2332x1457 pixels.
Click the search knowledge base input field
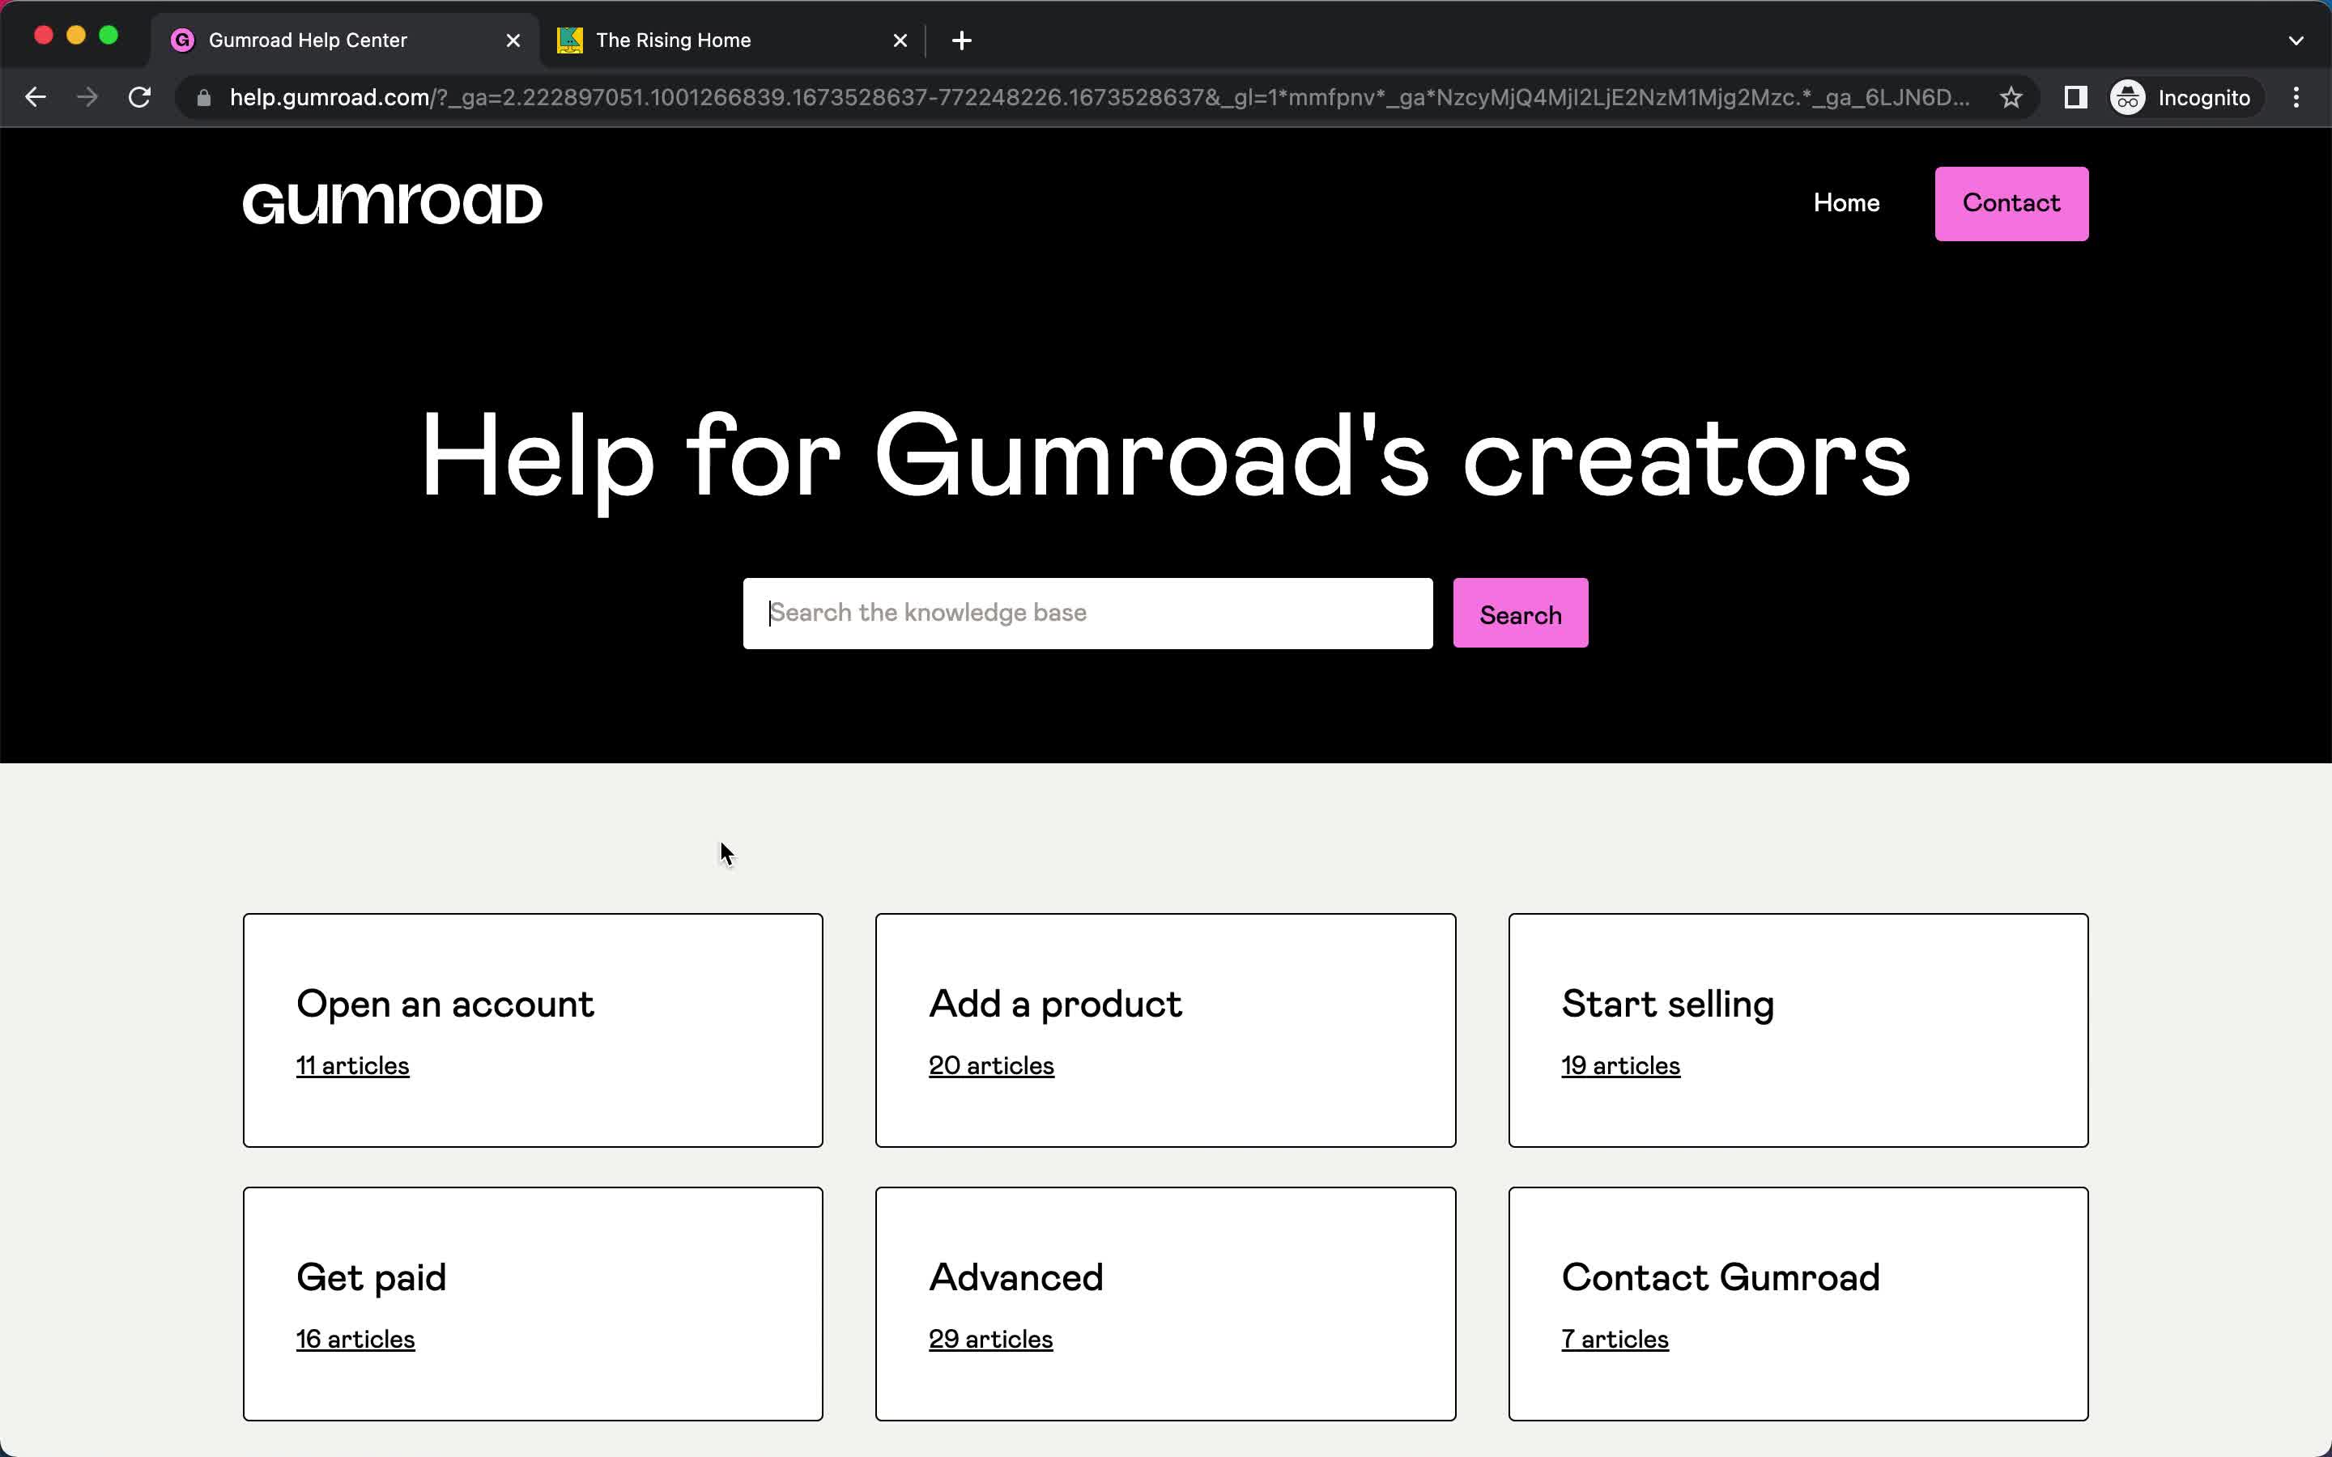pyautogui.click(x=1088, y=613)
